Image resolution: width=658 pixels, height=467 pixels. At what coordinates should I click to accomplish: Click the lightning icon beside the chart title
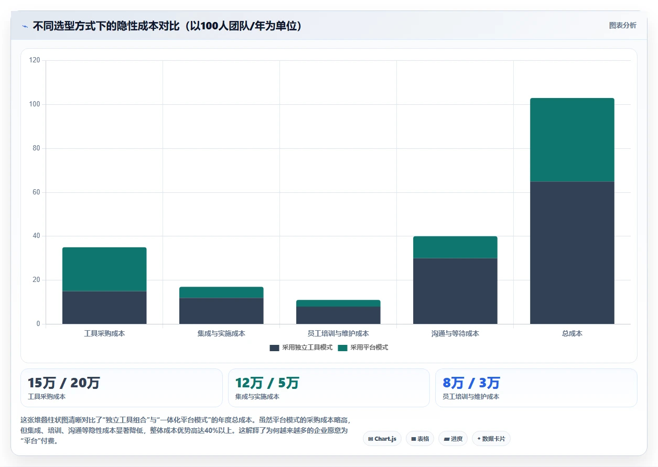tap(25, 26)
